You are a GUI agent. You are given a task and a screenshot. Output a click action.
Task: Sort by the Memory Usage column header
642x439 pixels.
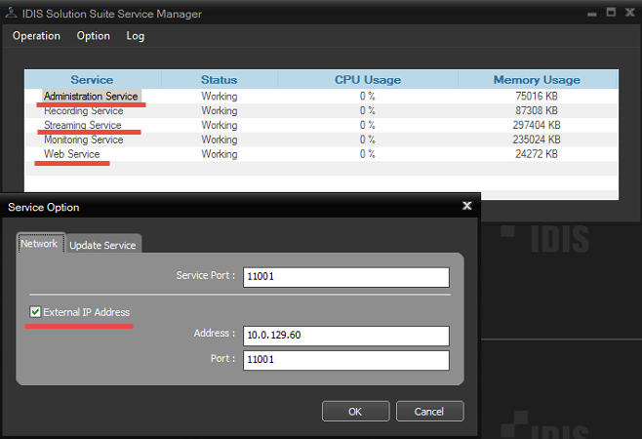[536, 80]
